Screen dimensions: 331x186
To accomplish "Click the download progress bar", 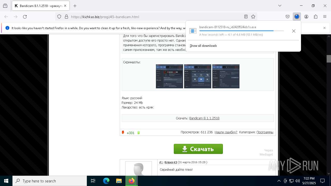I will tap(242, 31).
